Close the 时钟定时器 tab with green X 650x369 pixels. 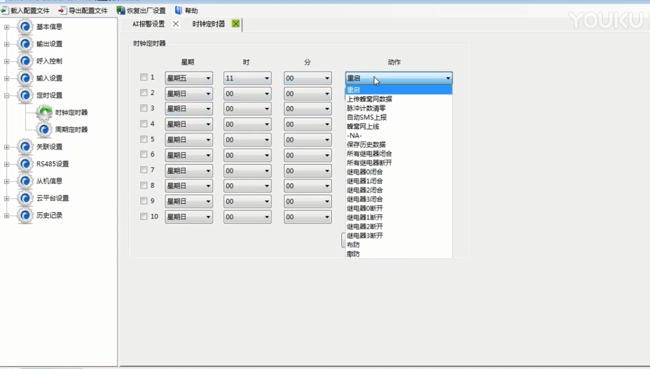pyautogui.click(x=236, y=24)
